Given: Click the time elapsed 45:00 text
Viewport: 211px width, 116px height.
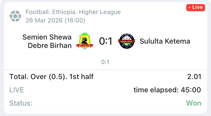Looking at the screenshot, I should [x=167, y=90].
